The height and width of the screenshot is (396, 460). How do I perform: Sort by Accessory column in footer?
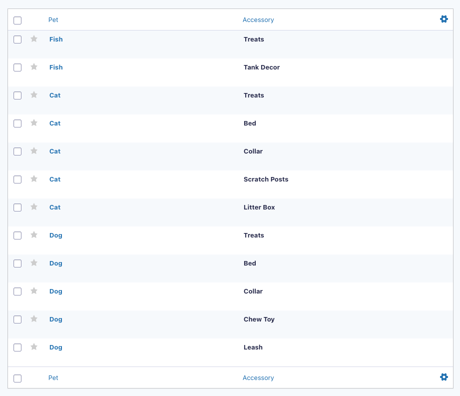(258, 378)
